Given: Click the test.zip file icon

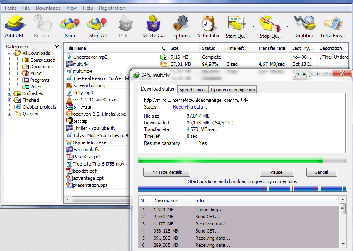Looking at the screenshot, I should 69,121.
